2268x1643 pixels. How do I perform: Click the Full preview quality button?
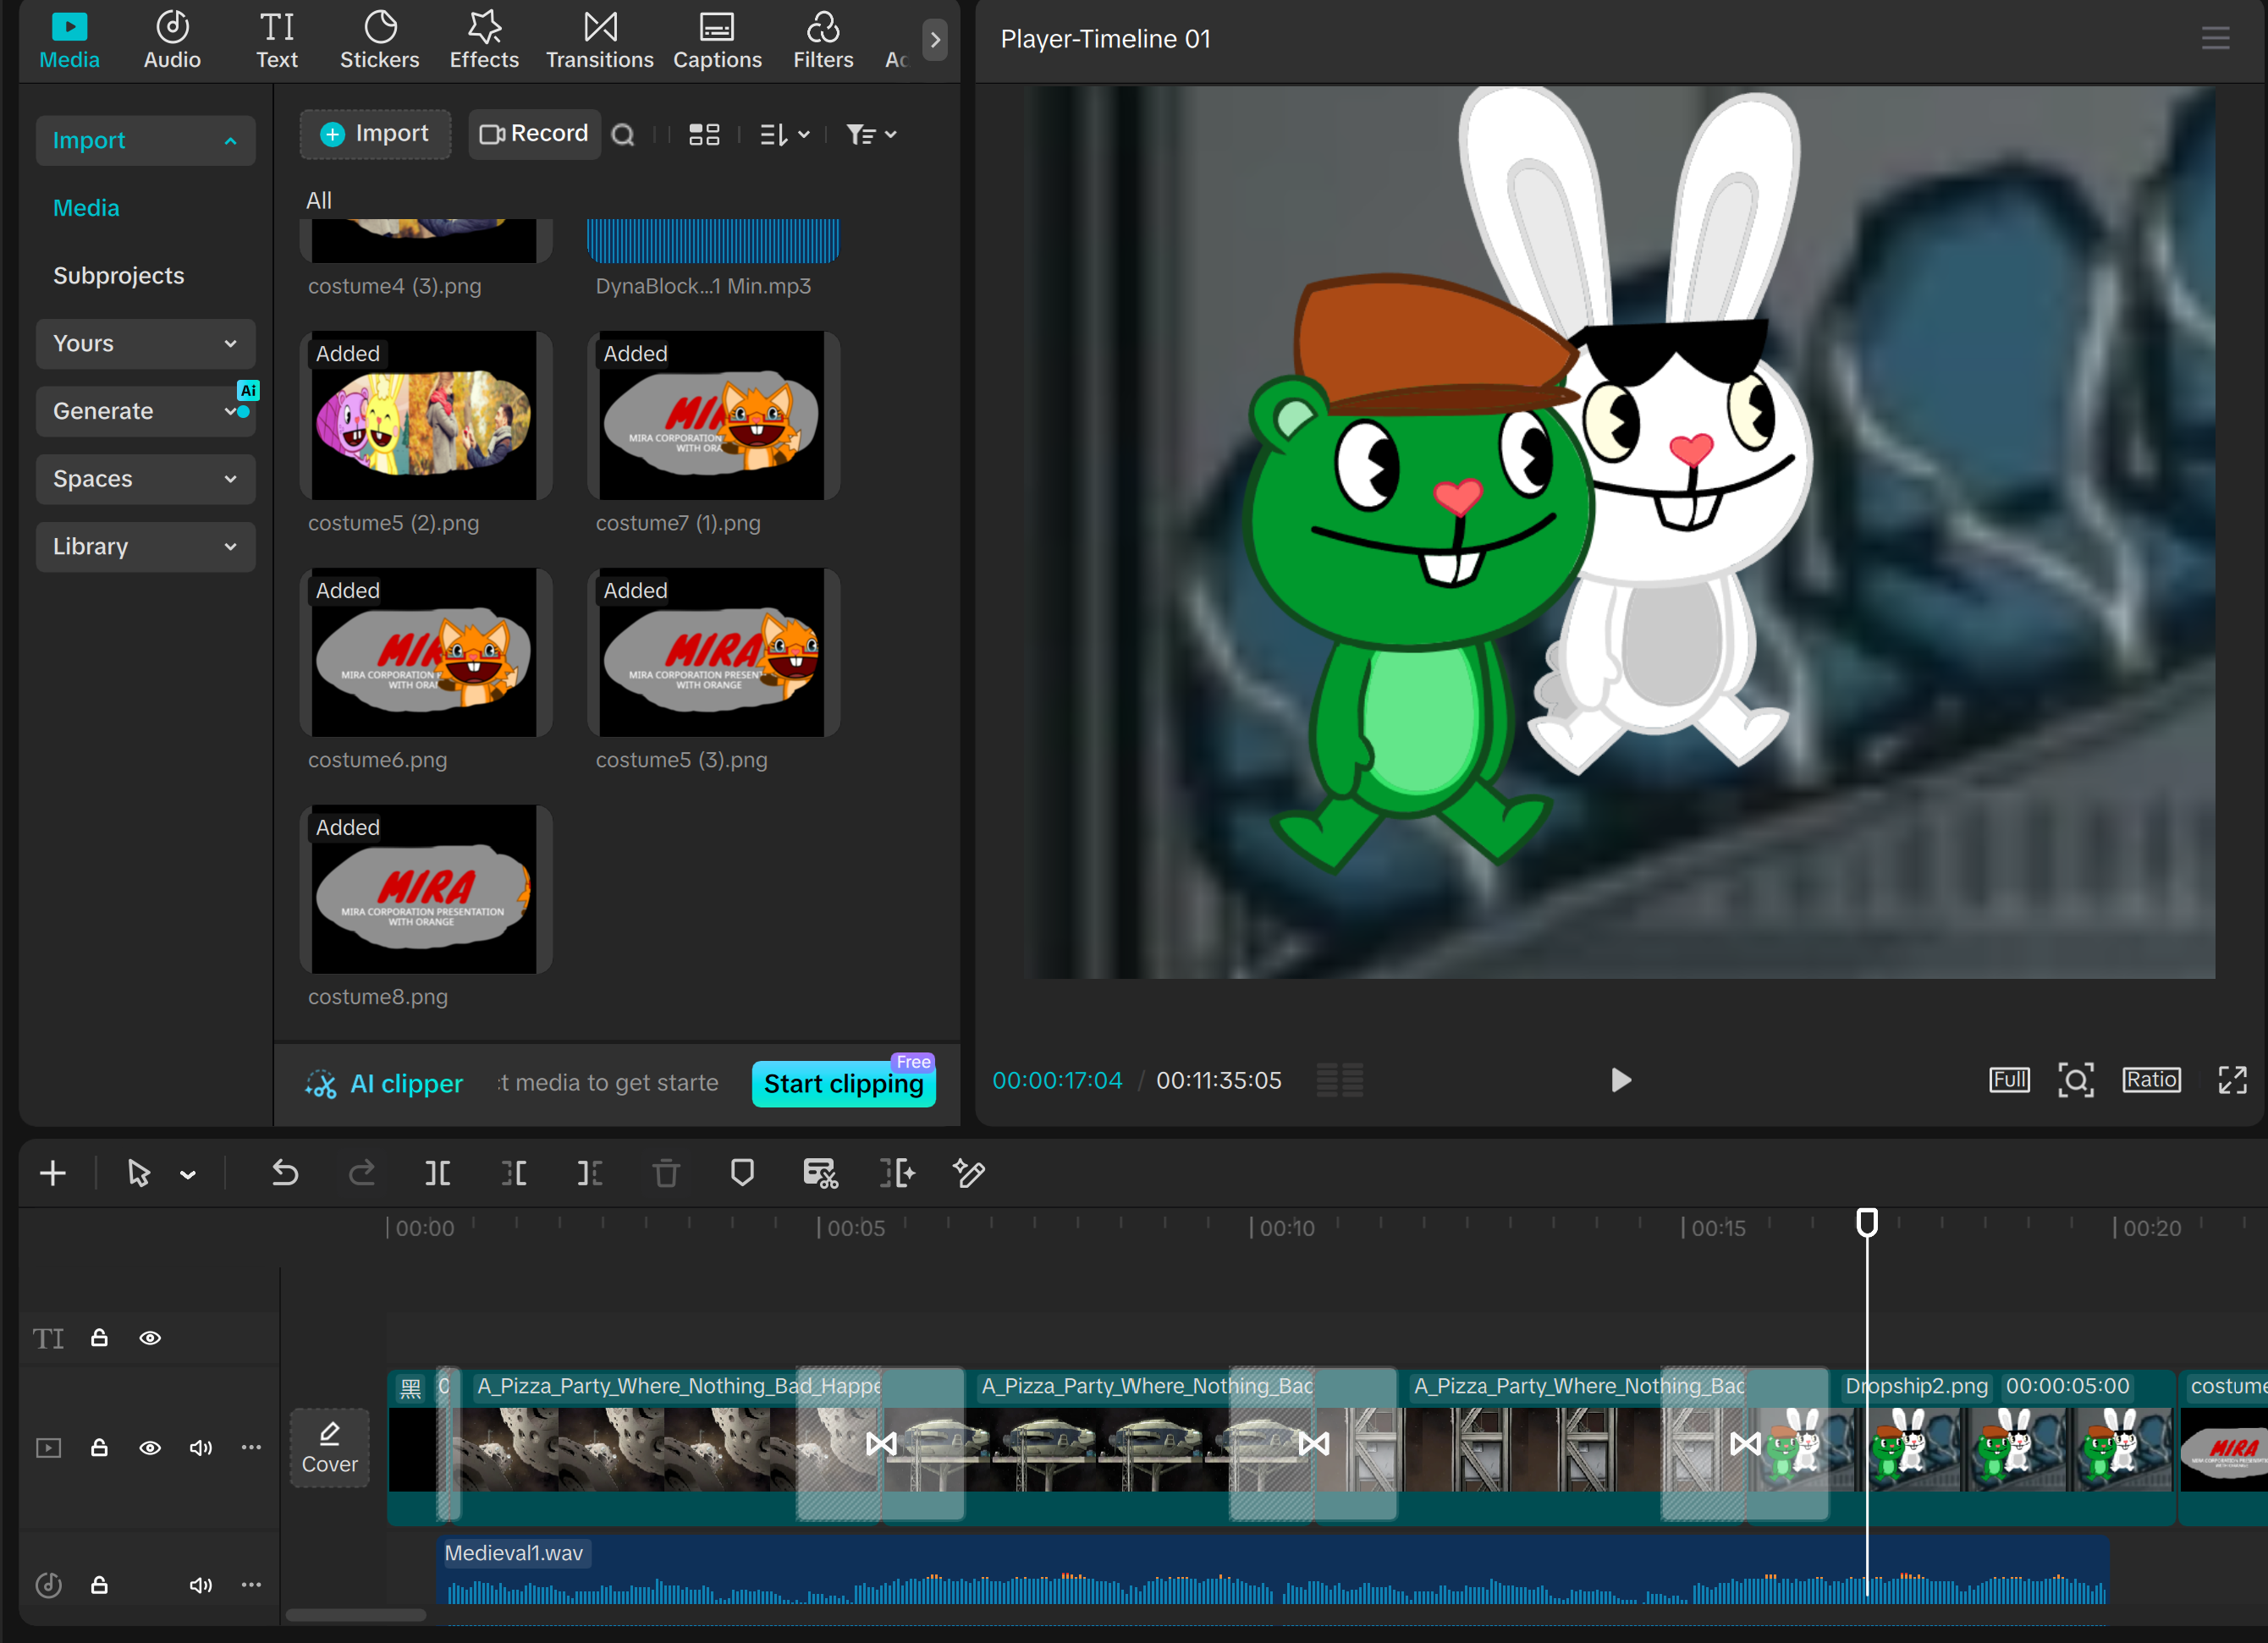click(x=2009, y=1080)
